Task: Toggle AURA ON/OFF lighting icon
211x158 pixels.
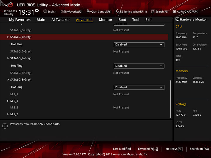Action: click(x=174, y=11)
